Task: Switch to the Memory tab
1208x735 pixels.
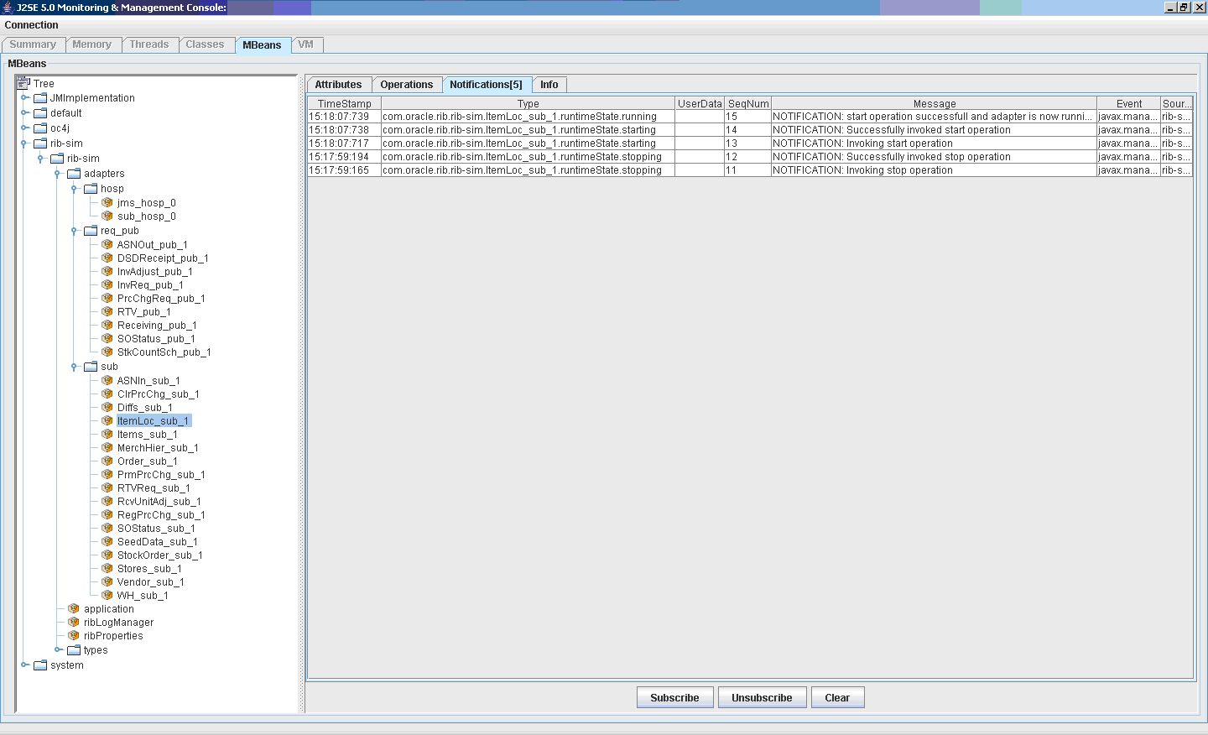Action: coord(91,44)
